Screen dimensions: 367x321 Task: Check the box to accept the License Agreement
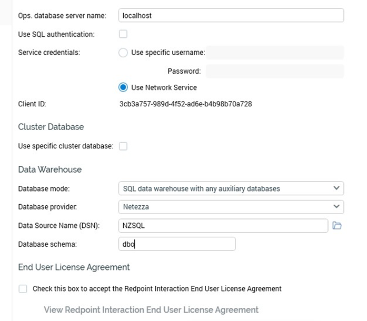(x=23, y=289)
